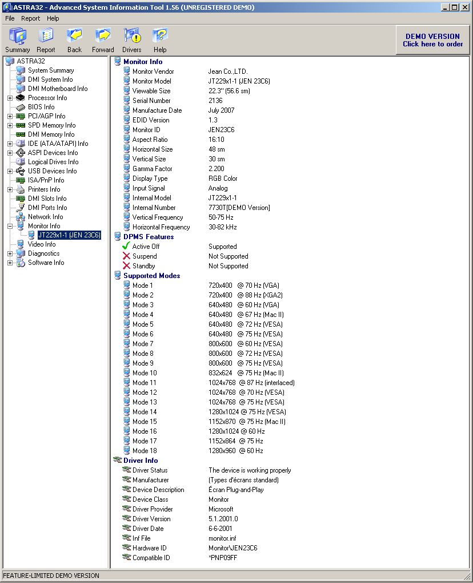Expand the SPD Memory Info node
Screen dimensions: 473x583
pos(10,126)
